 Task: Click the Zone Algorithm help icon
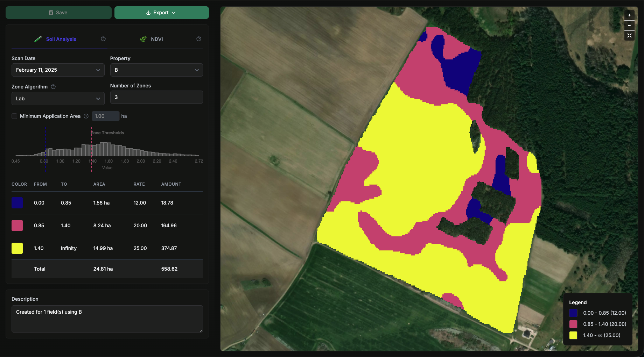click(53, 86)
